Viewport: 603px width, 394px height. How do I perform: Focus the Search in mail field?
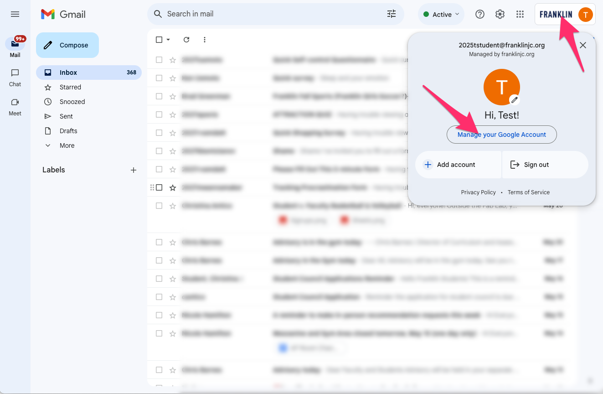276,14
